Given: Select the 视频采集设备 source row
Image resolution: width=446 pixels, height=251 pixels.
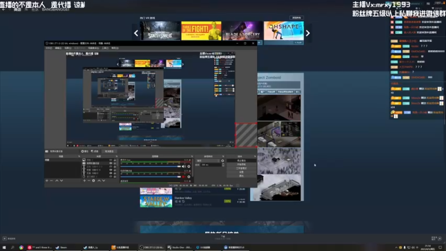Looking at the screenshot, I should point(100,163).
